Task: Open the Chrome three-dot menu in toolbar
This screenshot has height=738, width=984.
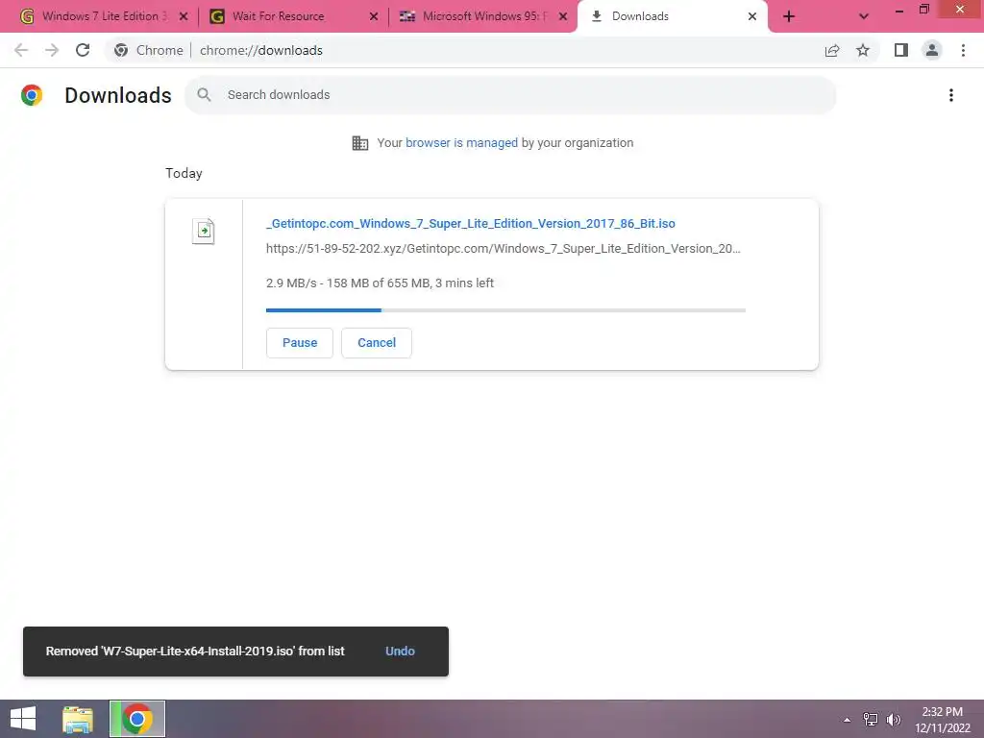Action: pos(963,50)
